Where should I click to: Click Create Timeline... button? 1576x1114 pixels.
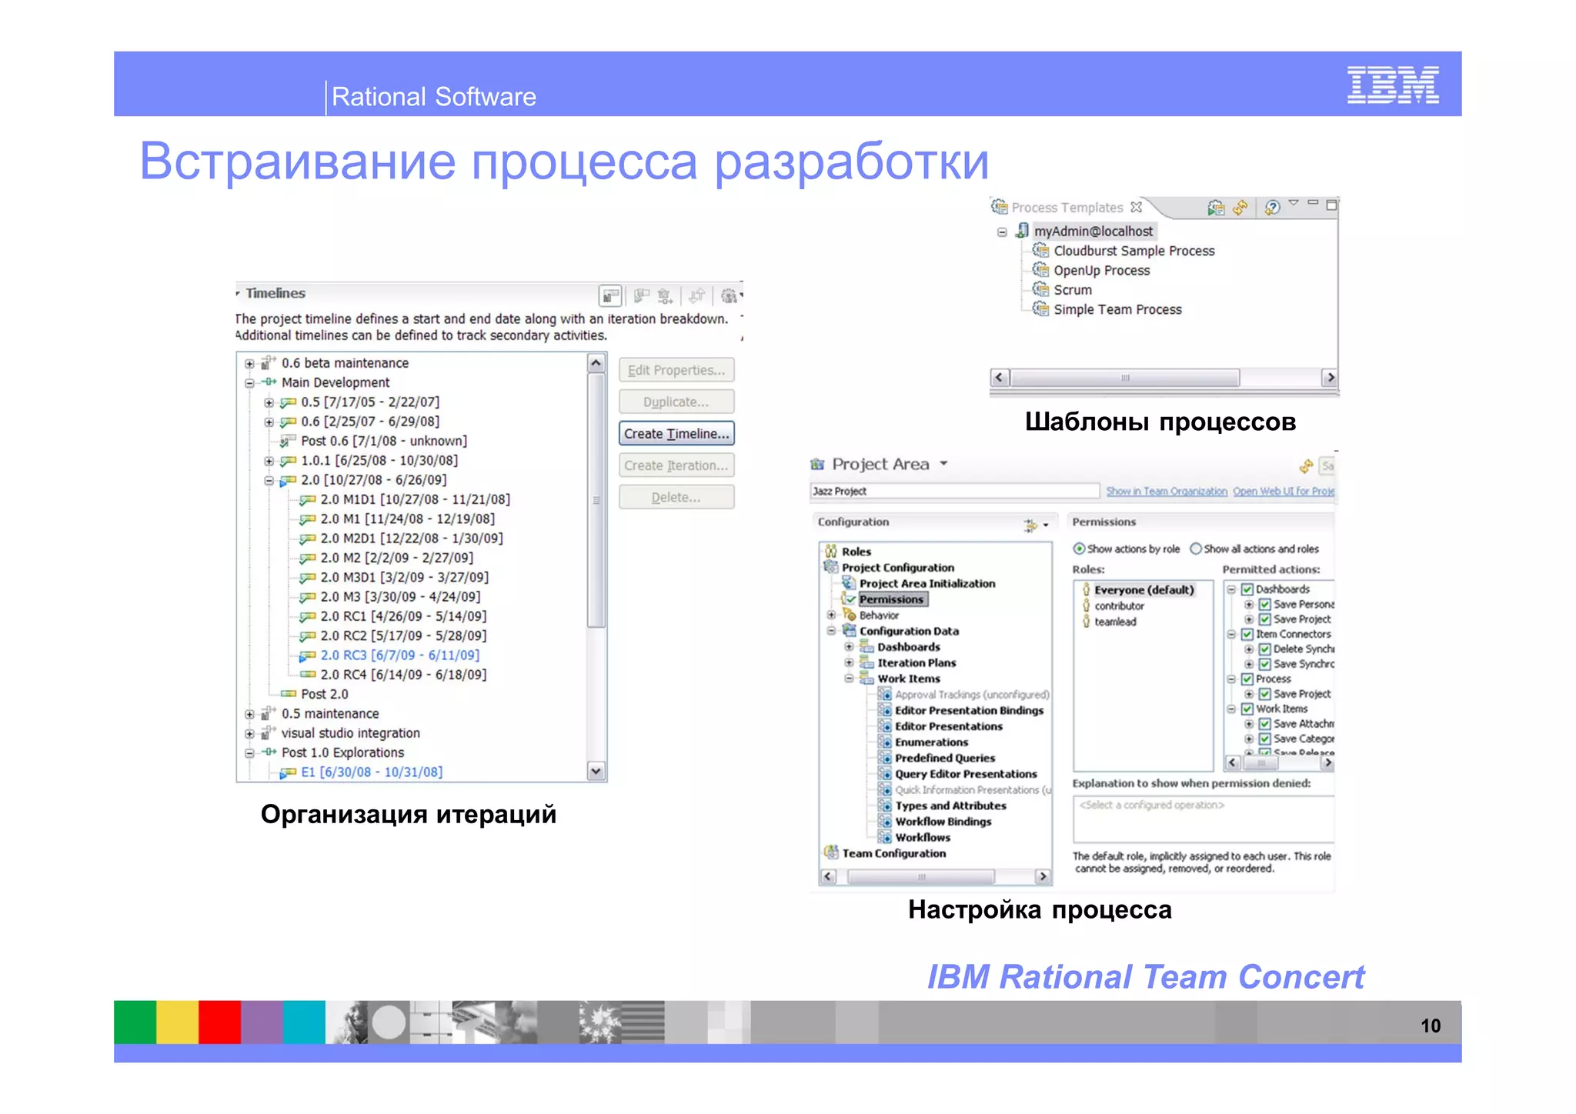(676, 433)
